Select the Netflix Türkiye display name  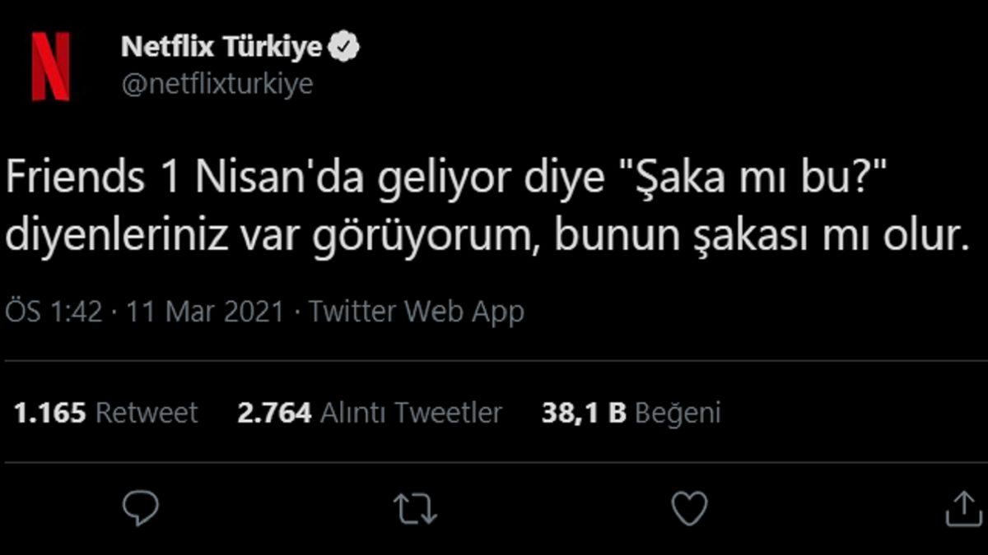click(x=222, y=47)
